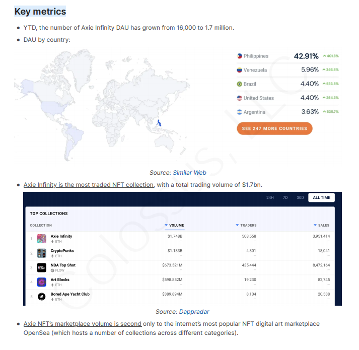Screen dimensions: 359x350
Task: Click the 3.63% Argentina percentage
Action: pyautogui.click(x=310, y=112)
